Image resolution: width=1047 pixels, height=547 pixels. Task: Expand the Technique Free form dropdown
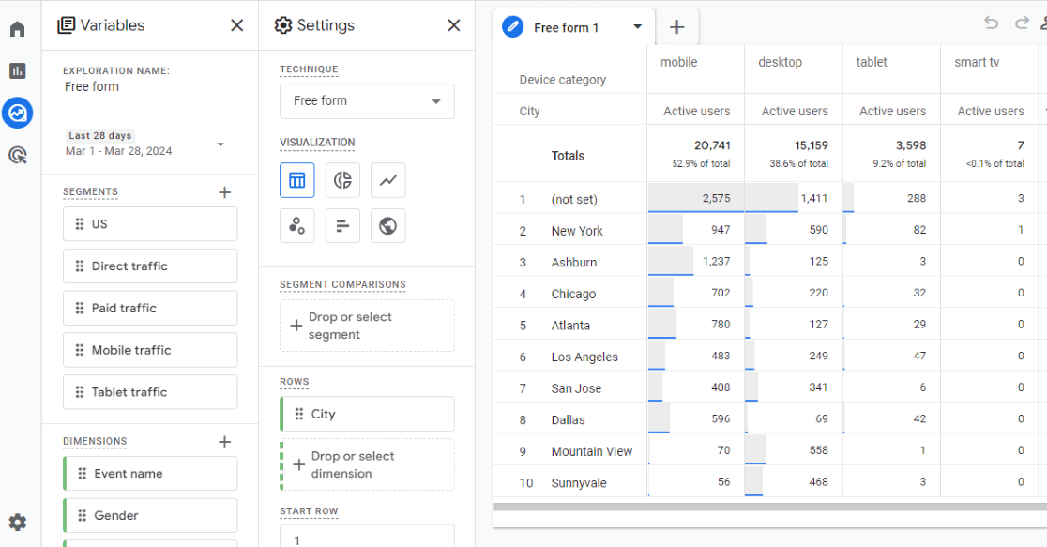click(x=367, y=101)
